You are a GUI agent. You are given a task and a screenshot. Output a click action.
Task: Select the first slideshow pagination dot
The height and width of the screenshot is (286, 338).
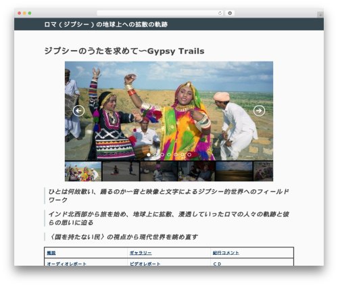pos(149,155)
